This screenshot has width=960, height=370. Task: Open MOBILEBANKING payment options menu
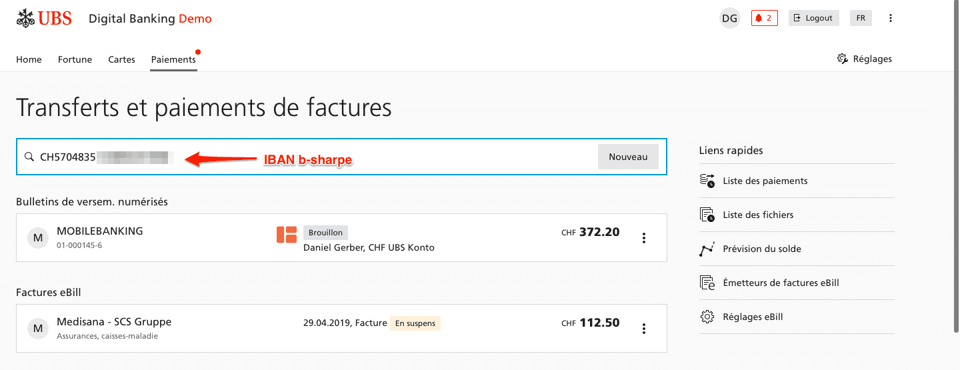pos(644,238)
